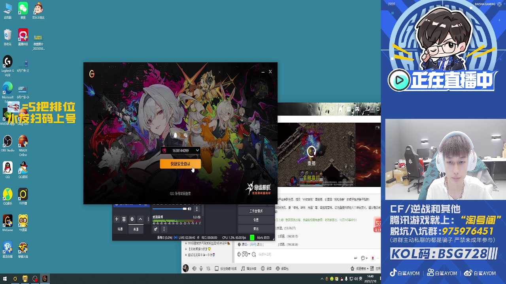This screenshot has width=506, height=284.
Task: Open the WeChat desktop shortcut
Action: tap(23, 11)
